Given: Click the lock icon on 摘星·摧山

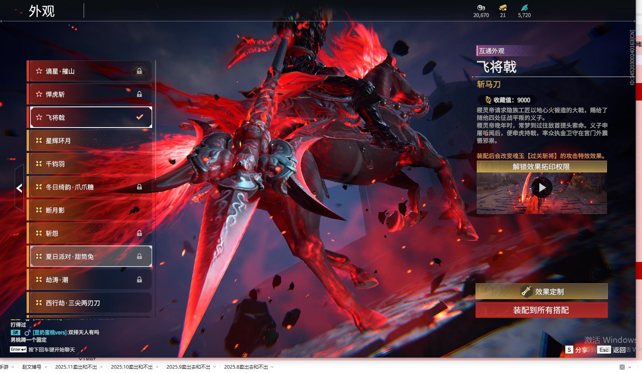Looking at the screenshot, I should (139, 71).
